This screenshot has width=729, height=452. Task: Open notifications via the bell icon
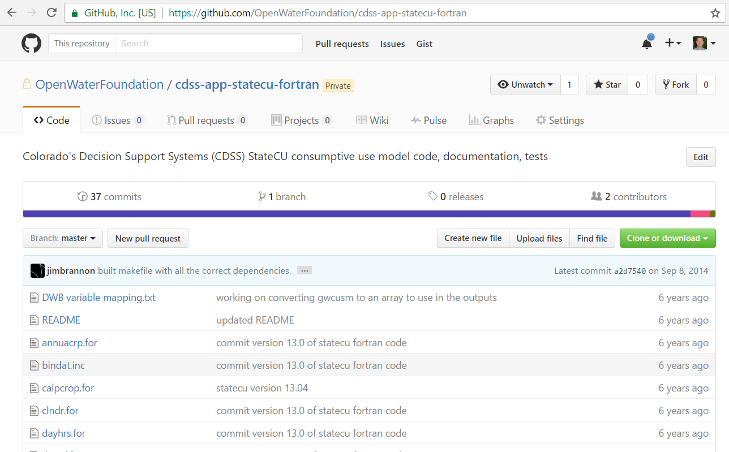(x=646, y=43)
